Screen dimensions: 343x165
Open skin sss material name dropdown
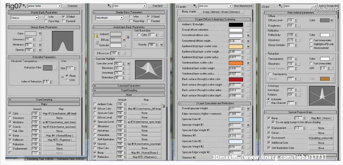pyautogui.click(x=230, y=6)
